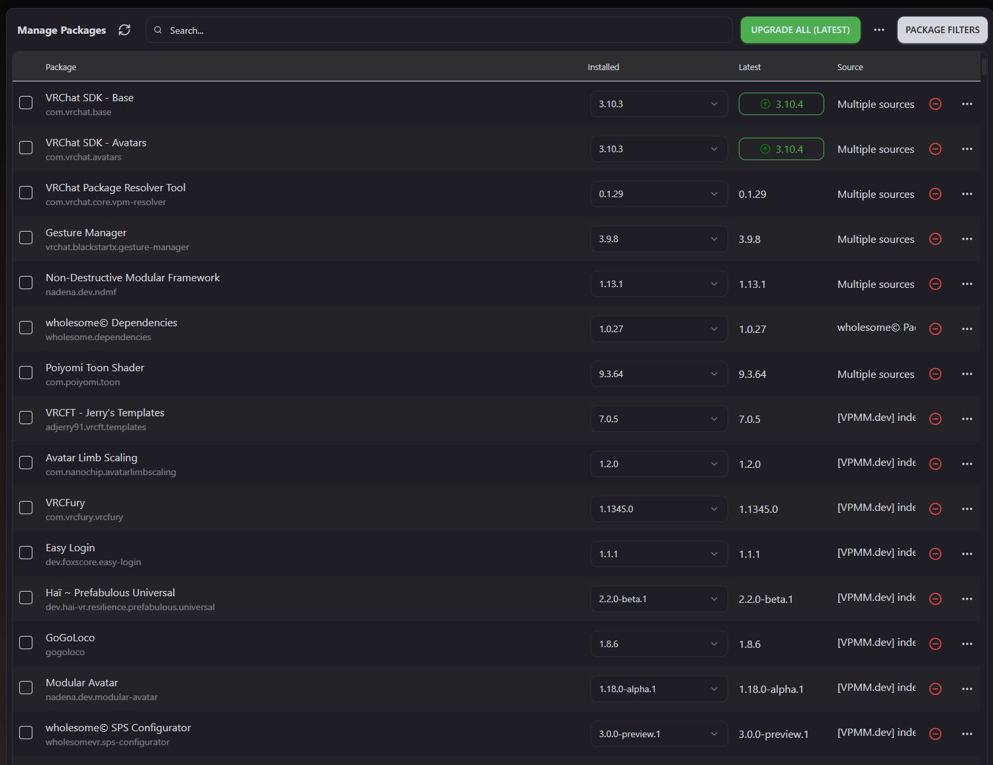Remove Gesture Manager package
993x765 pixels.
935,239
